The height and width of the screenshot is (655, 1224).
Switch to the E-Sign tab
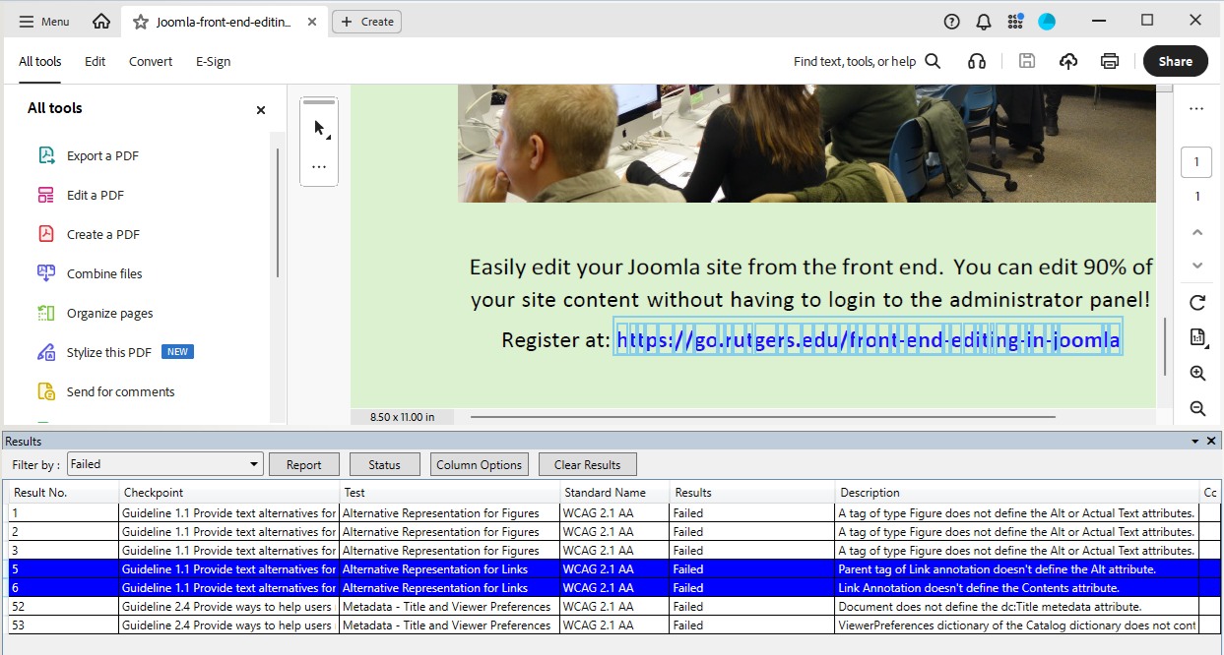pyautogui.click(x=213, y=61)
